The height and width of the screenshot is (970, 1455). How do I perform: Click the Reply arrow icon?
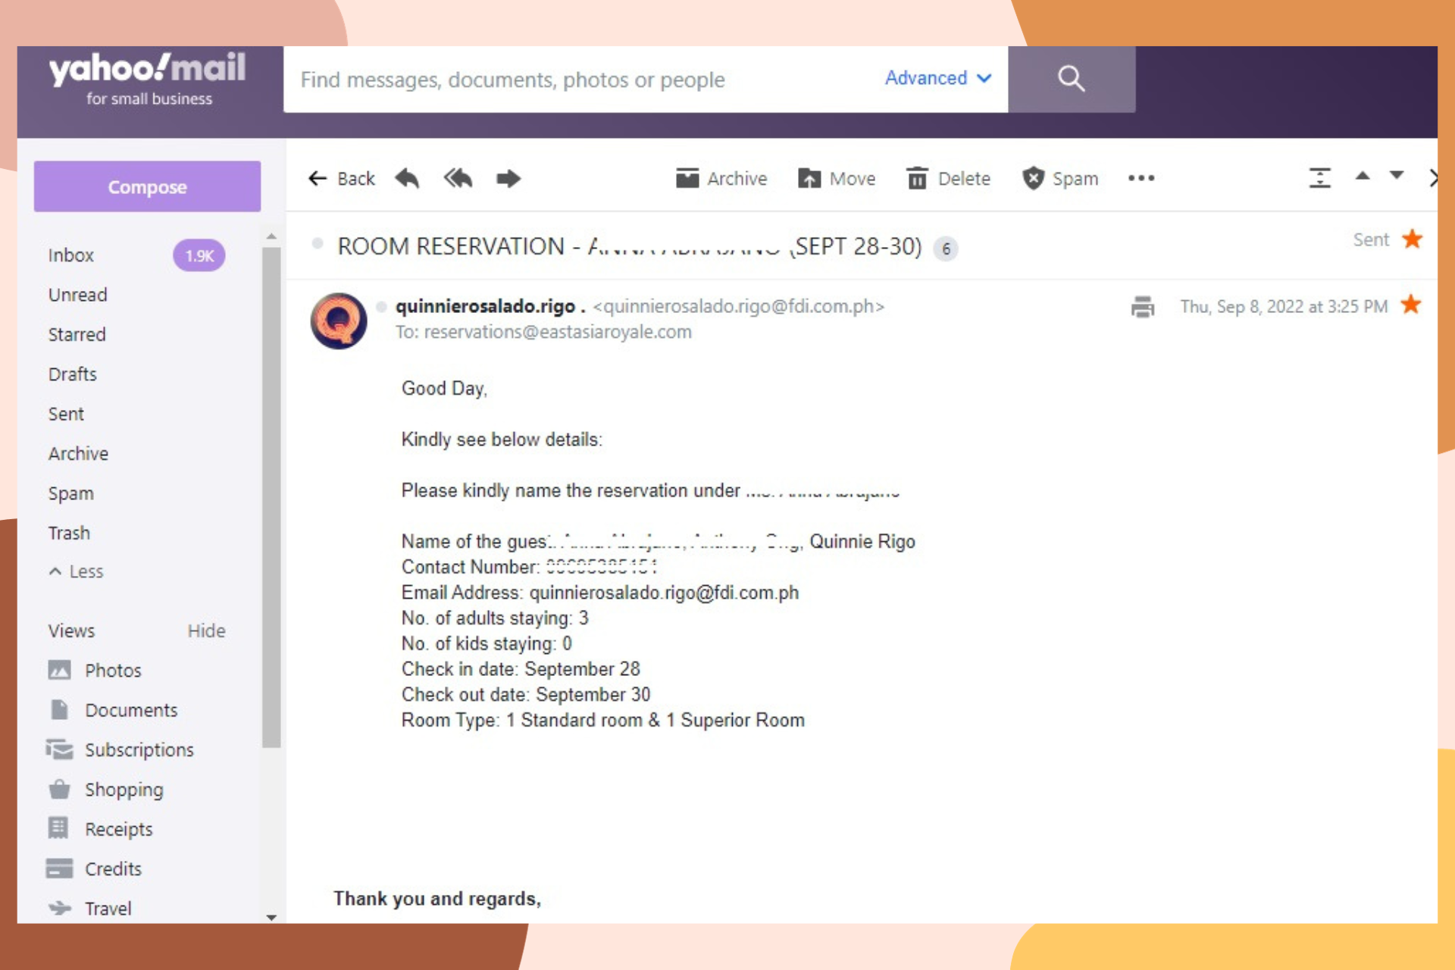[407, 179]
